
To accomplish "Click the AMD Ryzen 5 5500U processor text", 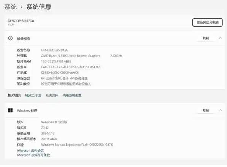I will tap(71, 56).
